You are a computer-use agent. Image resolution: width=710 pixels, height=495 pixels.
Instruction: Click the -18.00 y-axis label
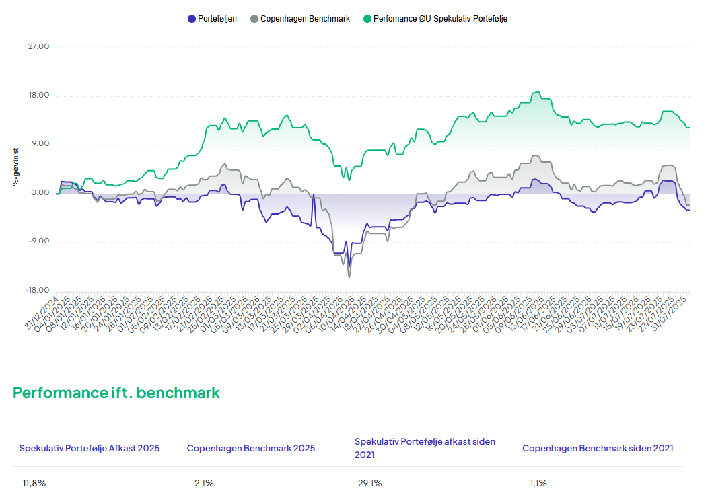37,291
